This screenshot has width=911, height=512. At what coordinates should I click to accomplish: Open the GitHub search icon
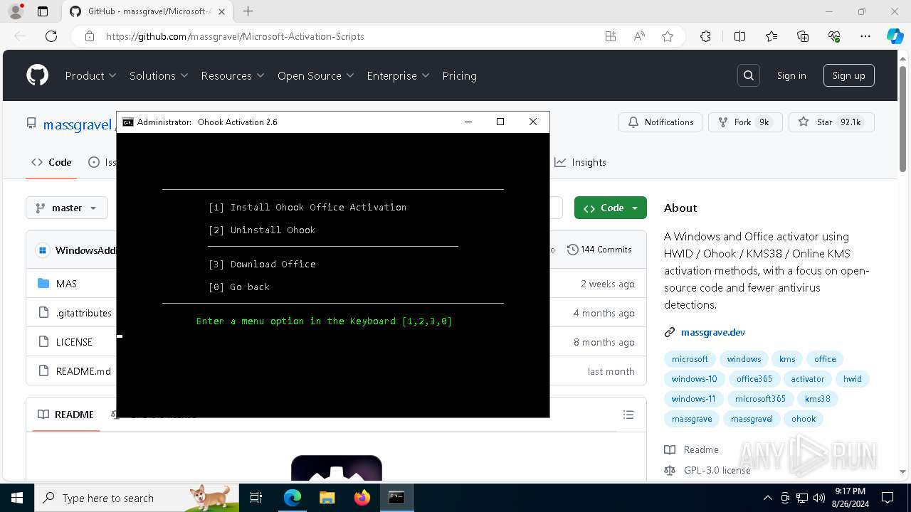[x=749, y=75]
